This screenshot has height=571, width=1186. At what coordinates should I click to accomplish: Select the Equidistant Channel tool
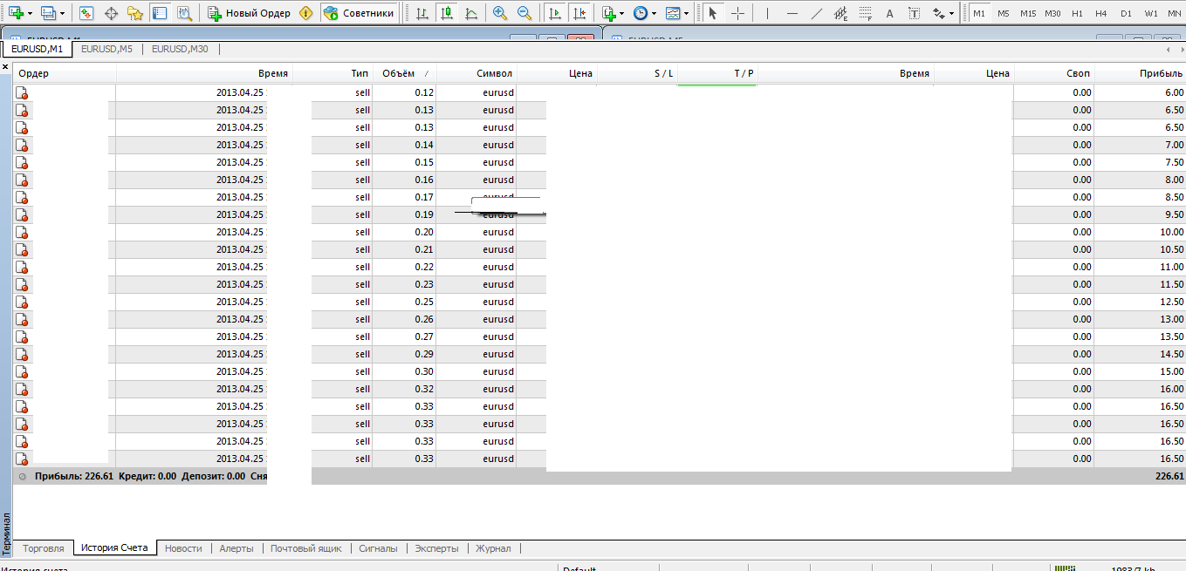click(841, 13)
